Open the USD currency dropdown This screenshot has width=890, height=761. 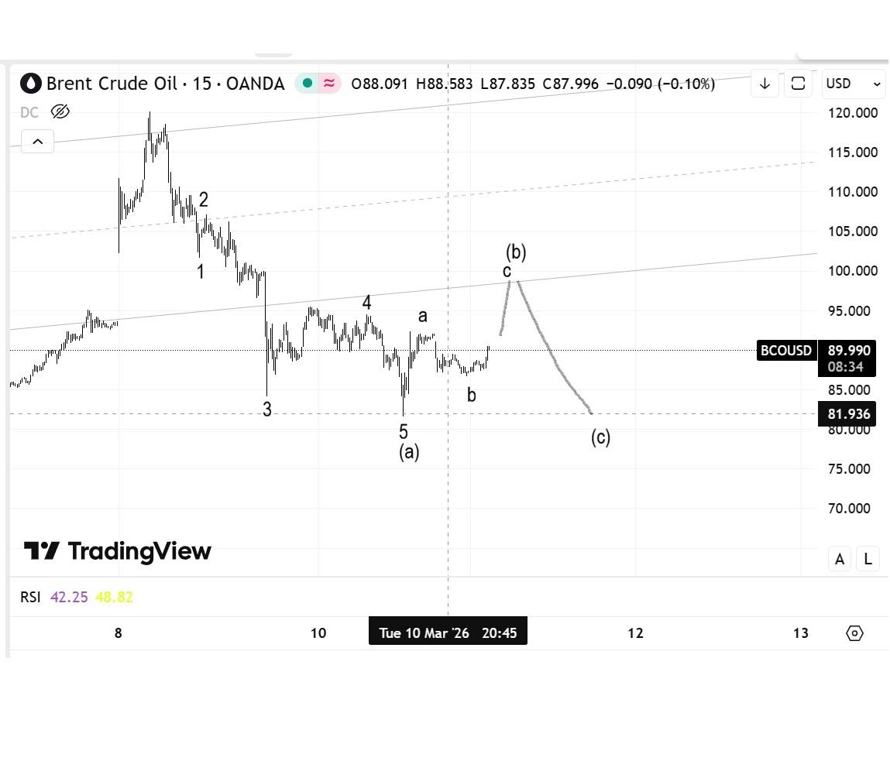pos(854,84)
